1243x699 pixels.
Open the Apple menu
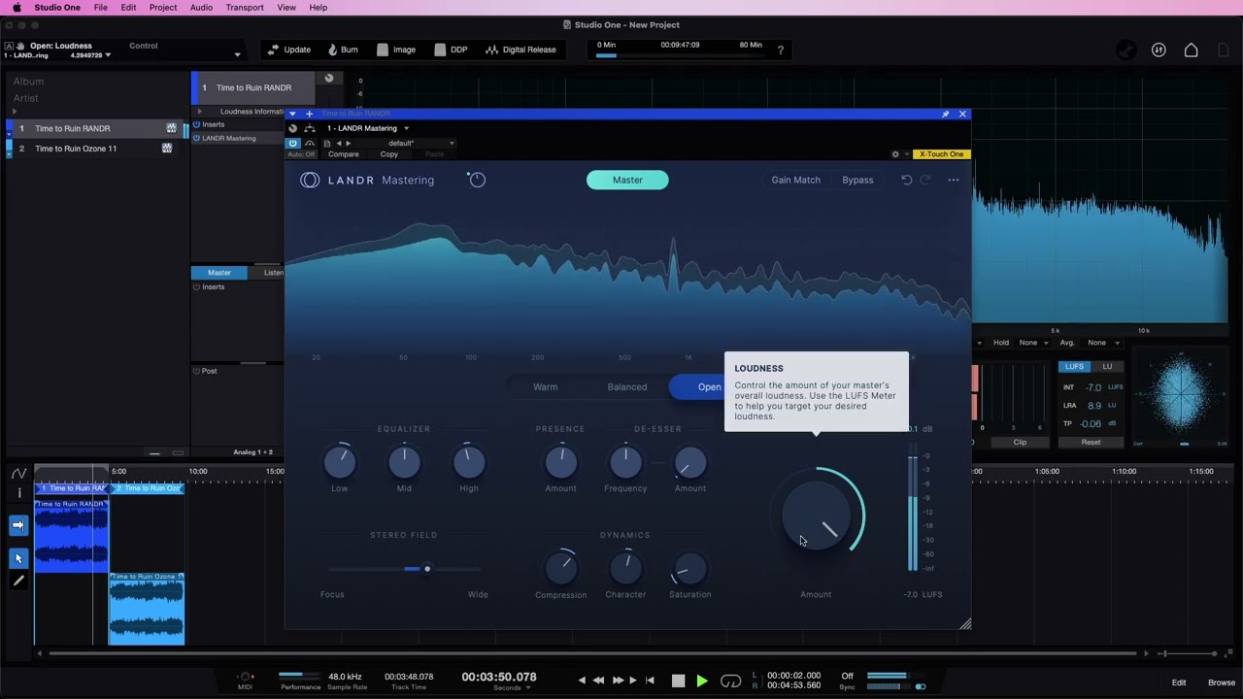pyautogui.click(x=17, y=8)
